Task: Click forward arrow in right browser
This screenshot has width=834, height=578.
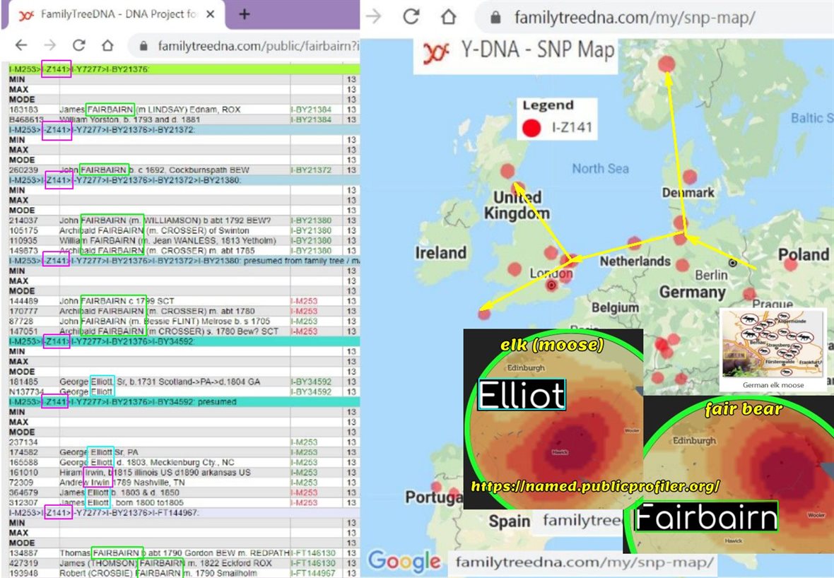Action: pyautogui.click(x=374, y=17)
